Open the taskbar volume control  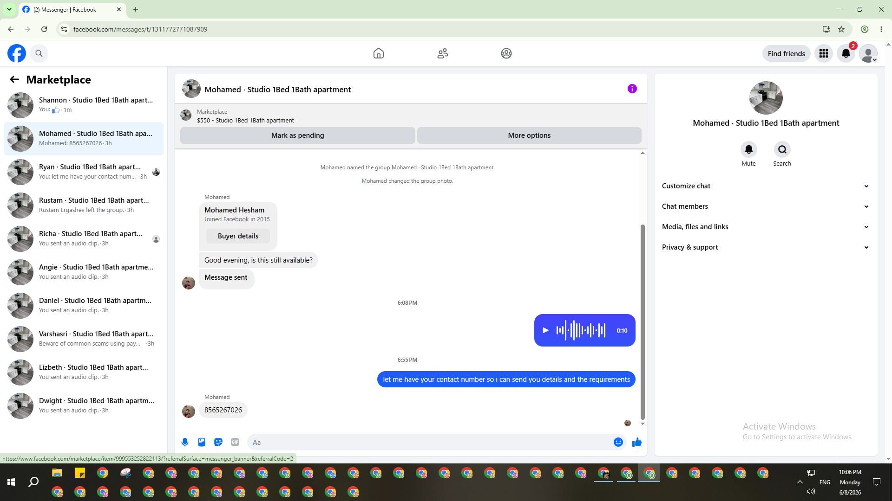tap(811, 491)
